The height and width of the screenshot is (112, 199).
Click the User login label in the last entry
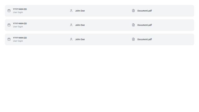[x=18, y=41]
